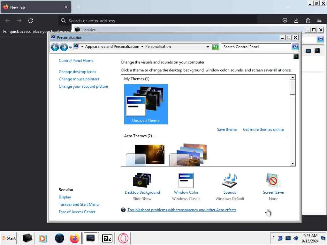Go back in the Personalization window
This screenshot has height=245, width=327.
(55, 47)
